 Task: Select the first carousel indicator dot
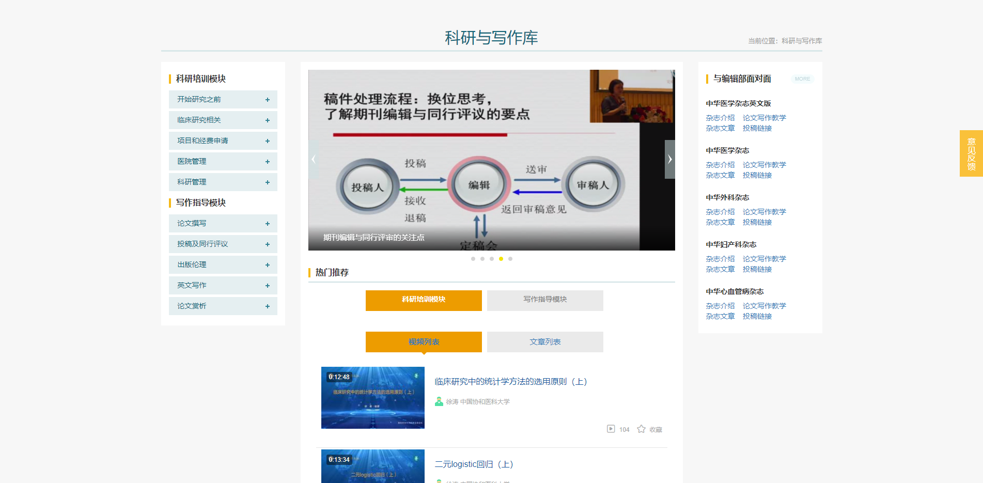tap(473, 259)
